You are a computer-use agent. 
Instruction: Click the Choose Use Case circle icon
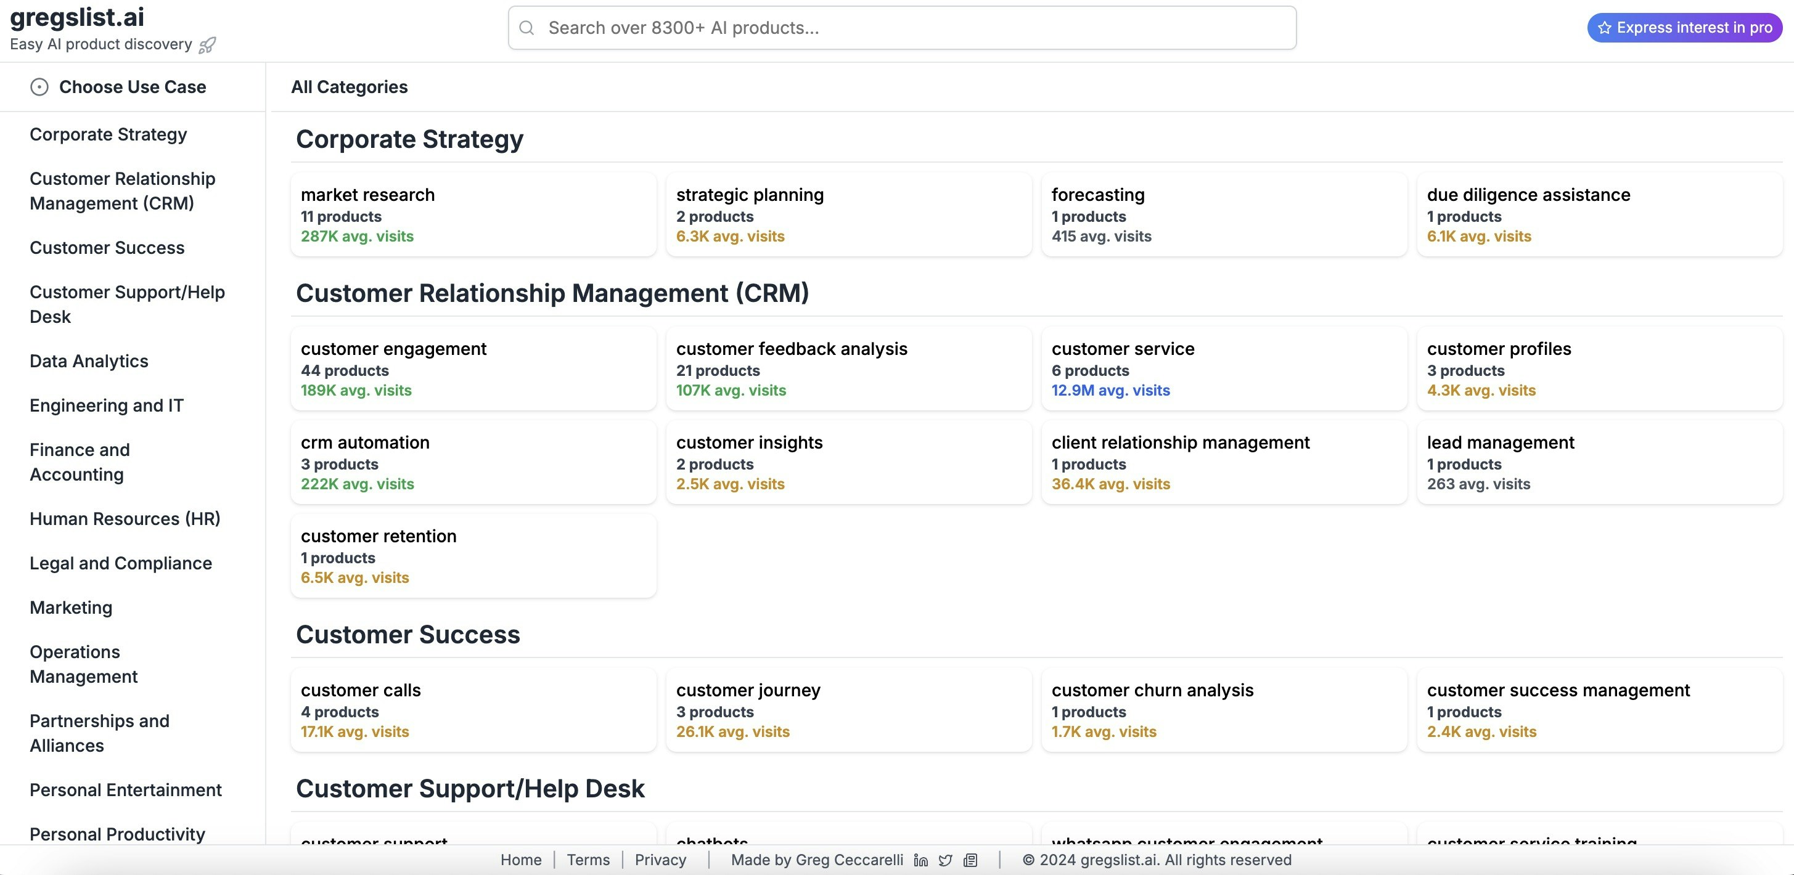39,87
